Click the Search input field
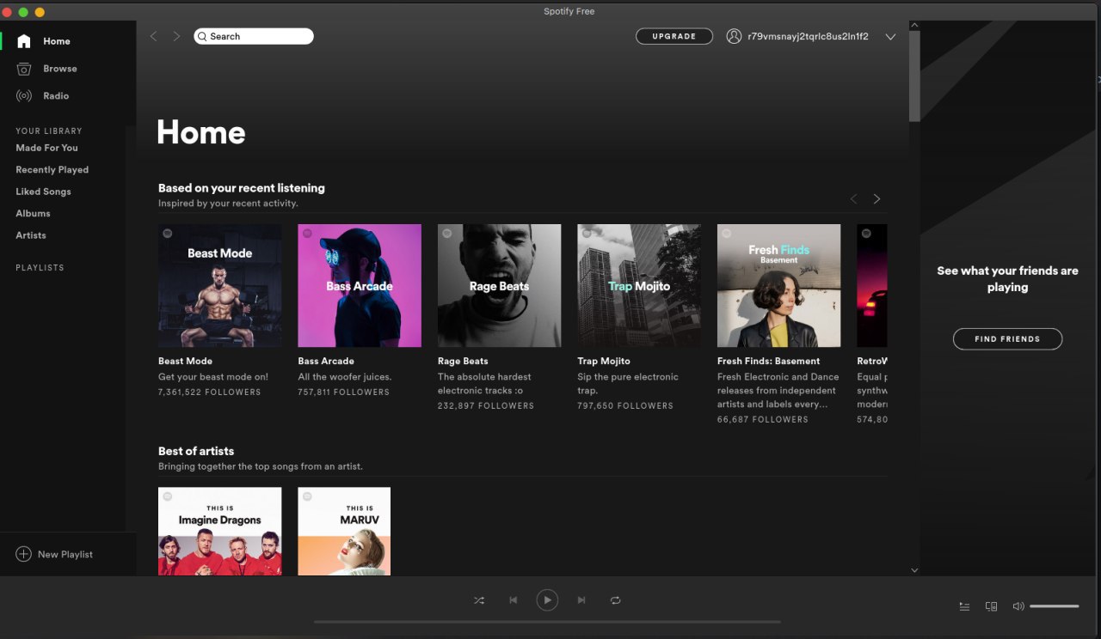 pyautogui.click(x=254, y=36)
